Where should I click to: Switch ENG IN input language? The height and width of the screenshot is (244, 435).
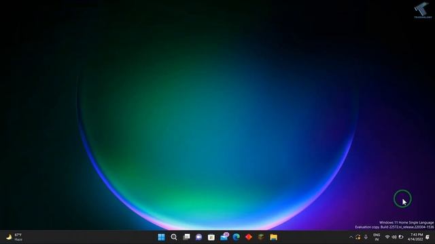coord(377,237)
